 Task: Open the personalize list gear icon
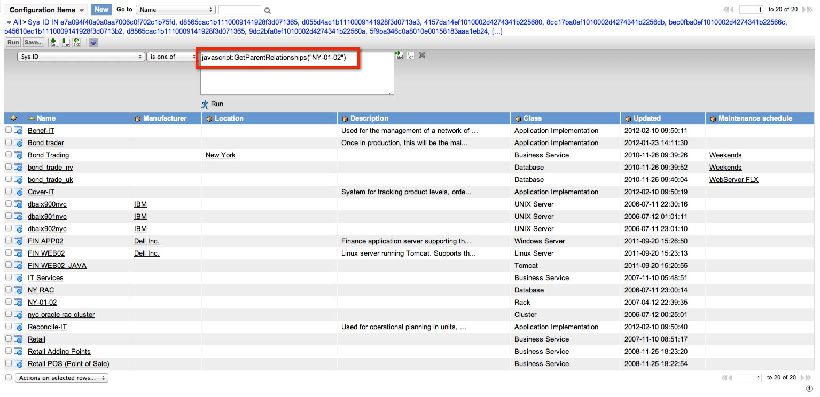coord(13,118)
